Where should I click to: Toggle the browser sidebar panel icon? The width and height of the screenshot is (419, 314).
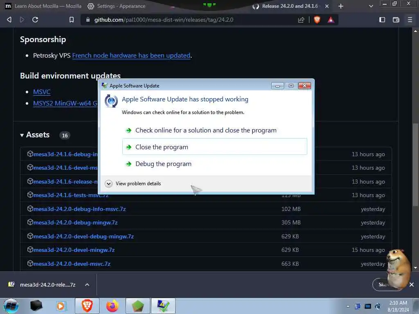pos(382,20)
